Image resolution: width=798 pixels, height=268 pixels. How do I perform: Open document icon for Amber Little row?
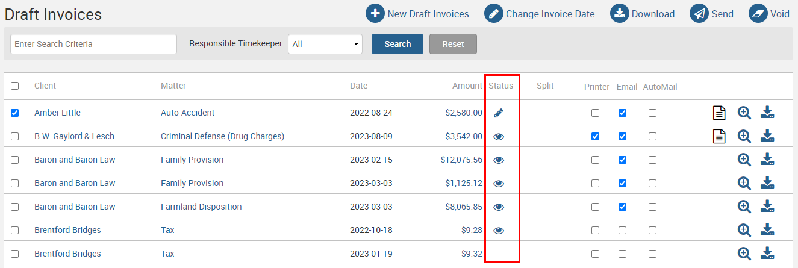pyautogui.click(x=719, y=113)
